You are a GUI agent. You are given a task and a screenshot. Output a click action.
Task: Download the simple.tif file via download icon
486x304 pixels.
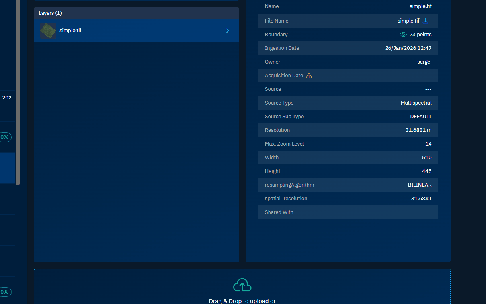(x=426, y=21)
